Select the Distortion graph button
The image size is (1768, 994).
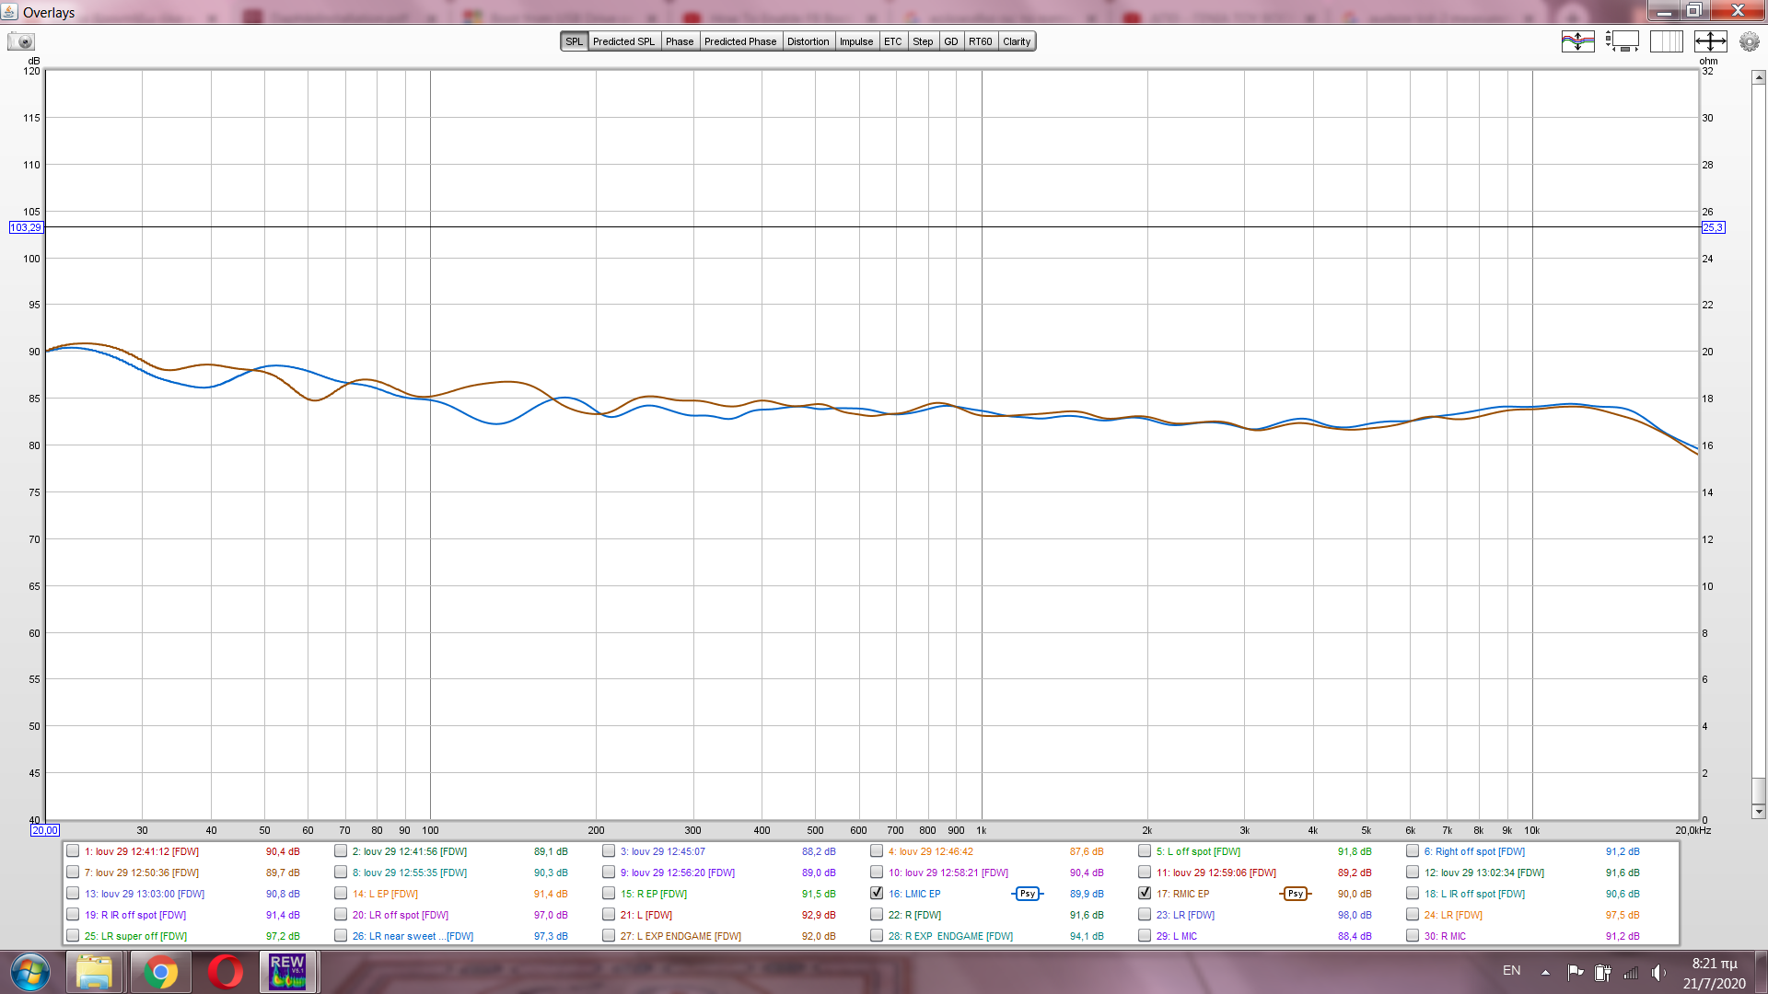pos(808,41)
